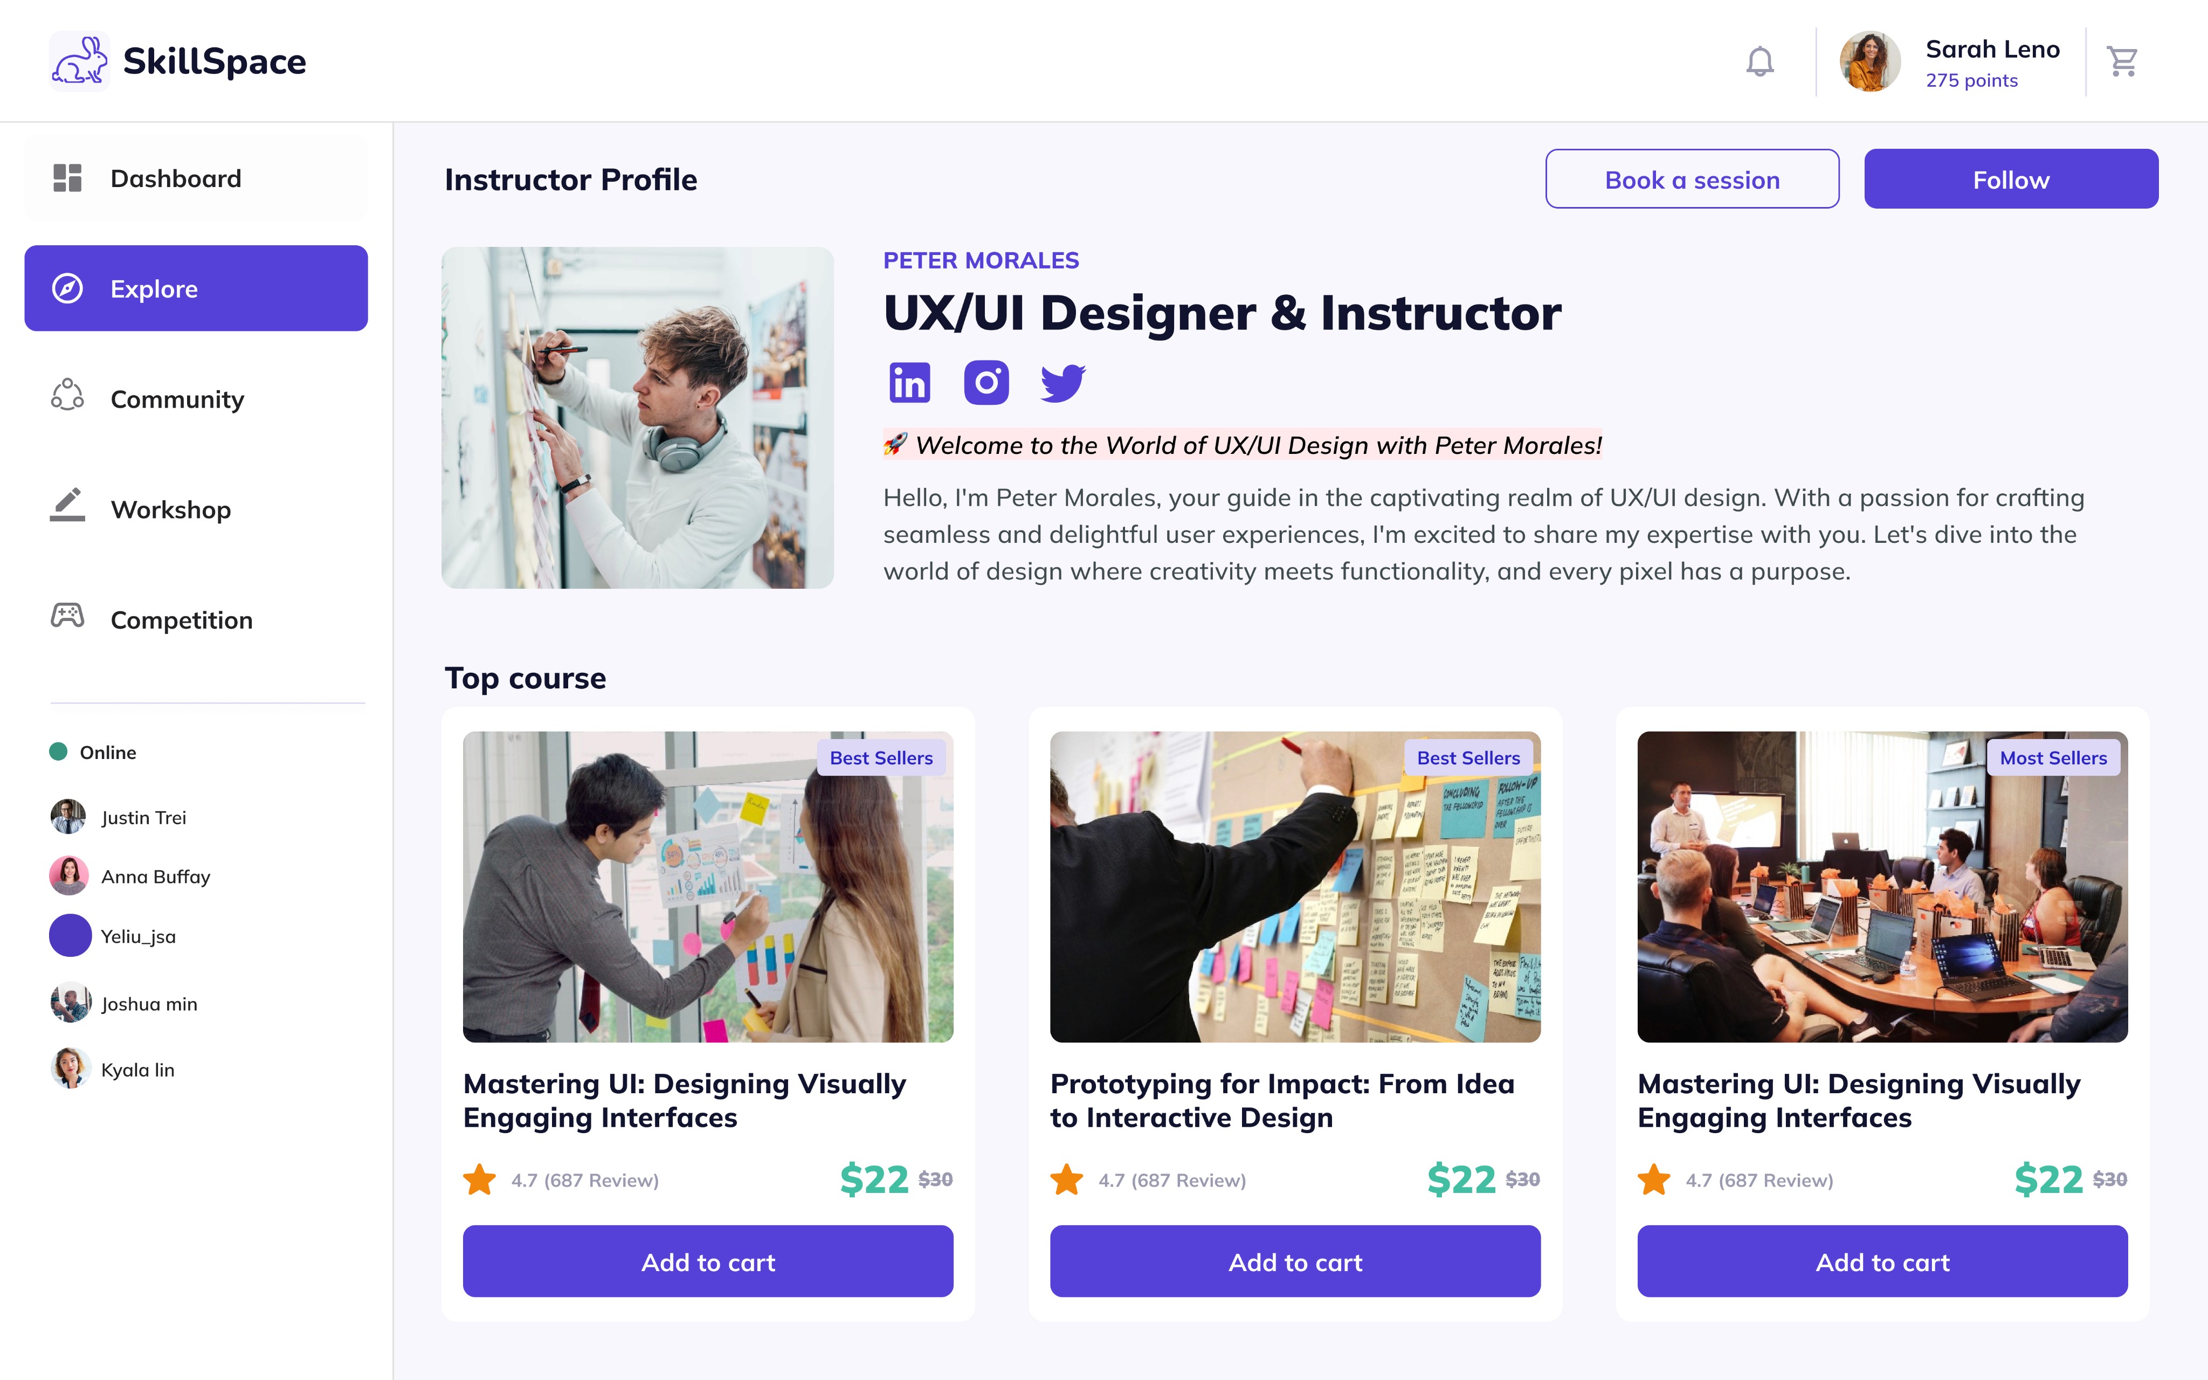This screenshot has width=2208, height=1380.
Task: Go to the Explore menu item
Action: [196, 288]
